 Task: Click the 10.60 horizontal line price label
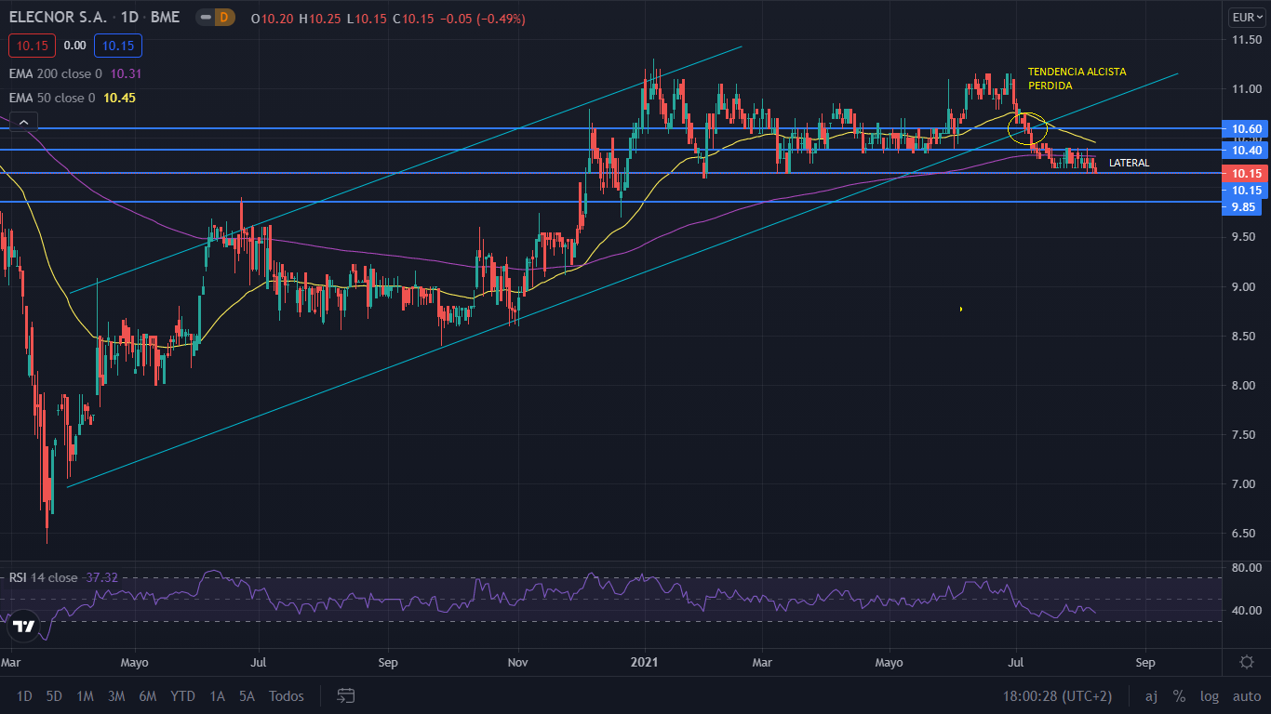(1246, 129)
